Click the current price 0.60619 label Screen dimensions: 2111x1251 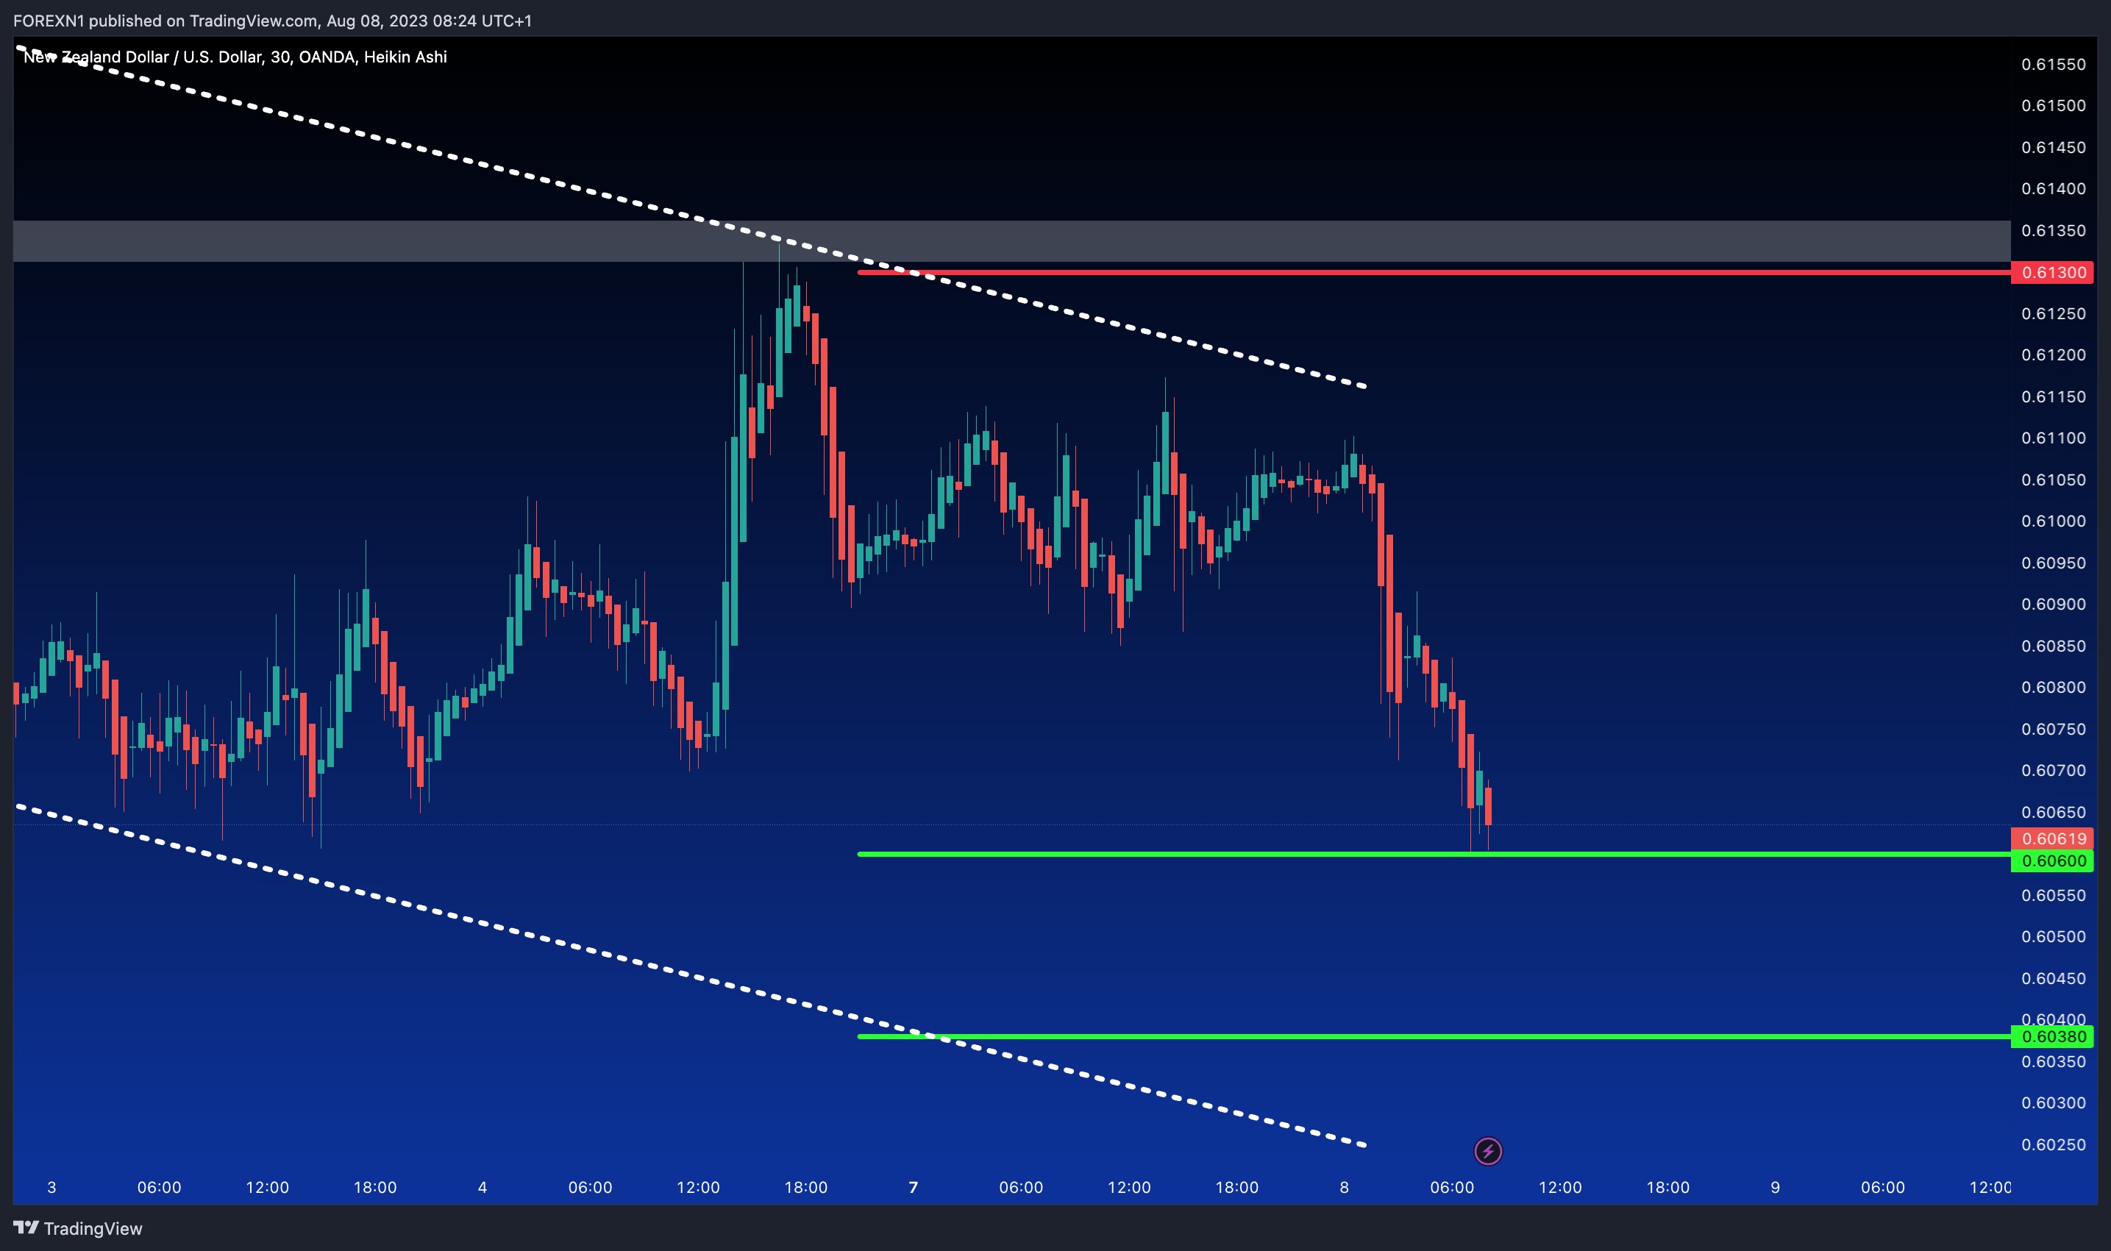coord(2052,838)
